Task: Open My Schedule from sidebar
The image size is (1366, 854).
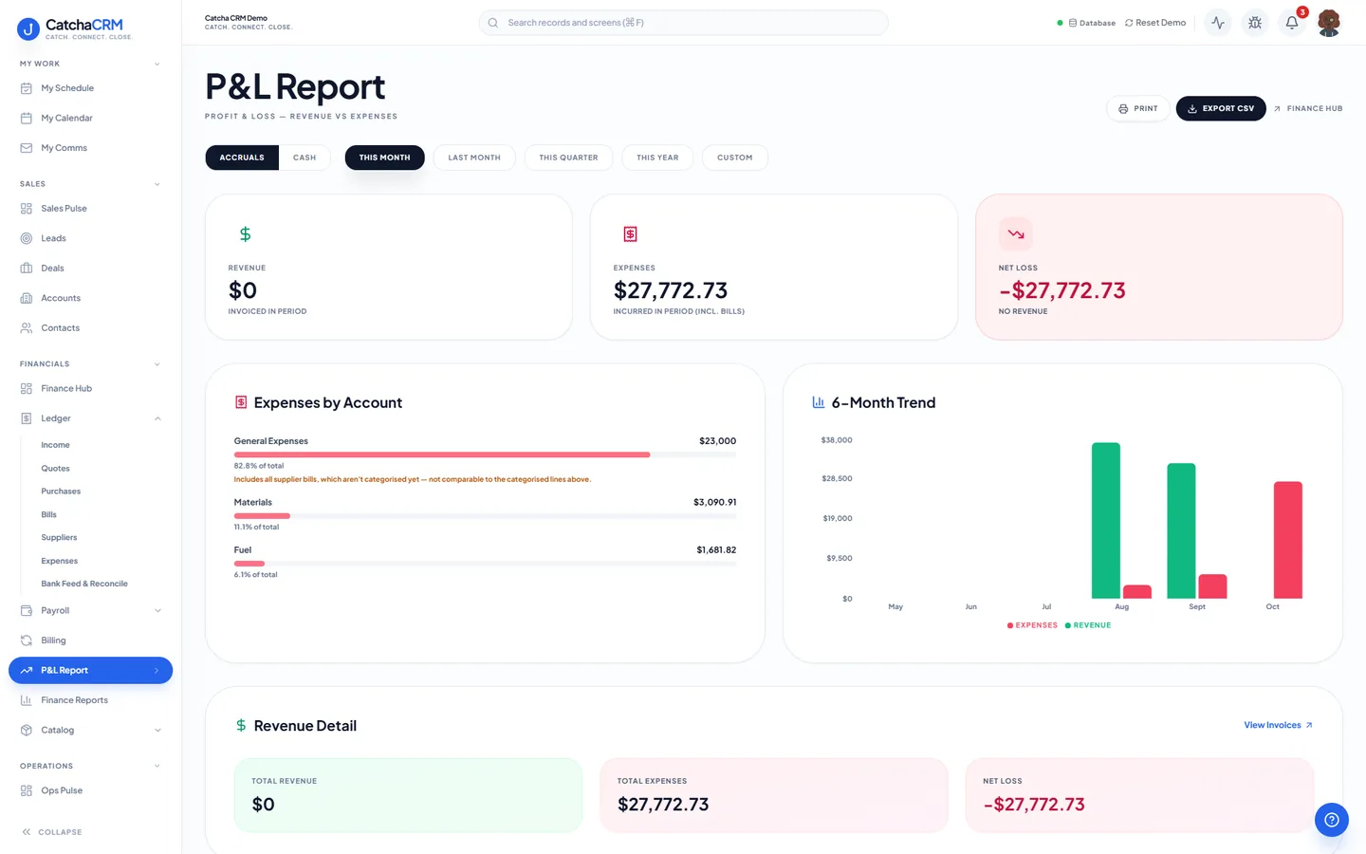Action: (x=90, y=88)
